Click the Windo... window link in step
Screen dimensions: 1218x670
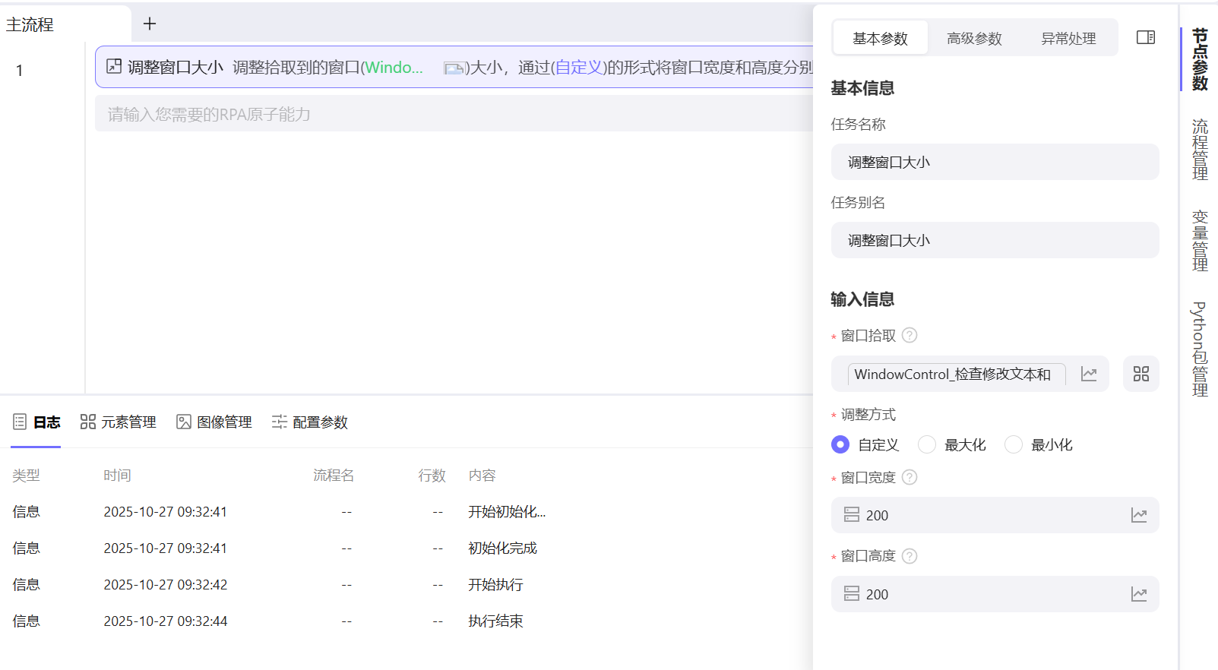pyautogui.click(x=394, y=67)
